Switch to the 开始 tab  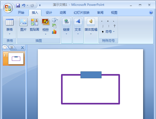pos(21,13)
